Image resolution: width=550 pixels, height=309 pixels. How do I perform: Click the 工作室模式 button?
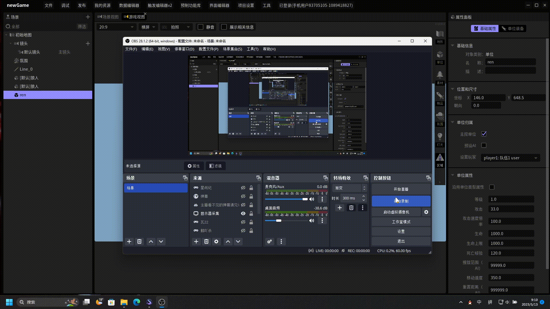[401, 222]
